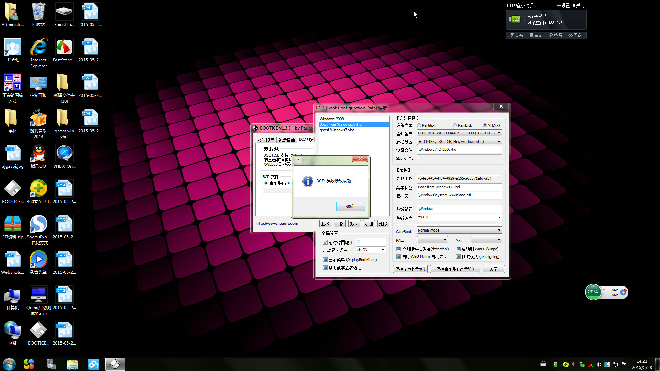Click the Windows Start orb
660x371 pixels.
9,364
